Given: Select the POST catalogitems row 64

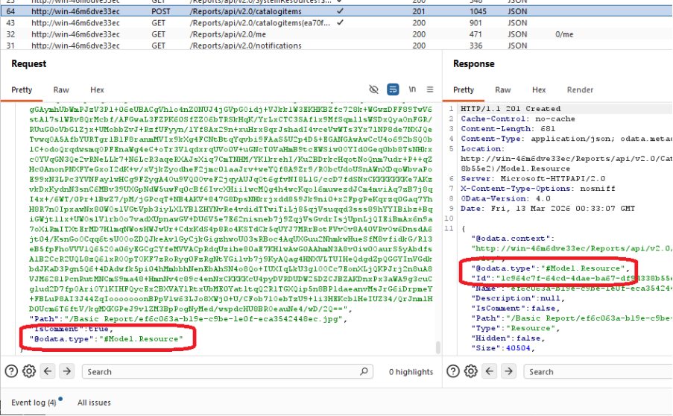Looking at the screenshot, I should (224, 12).
